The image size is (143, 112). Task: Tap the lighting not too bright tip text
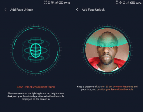36,96
